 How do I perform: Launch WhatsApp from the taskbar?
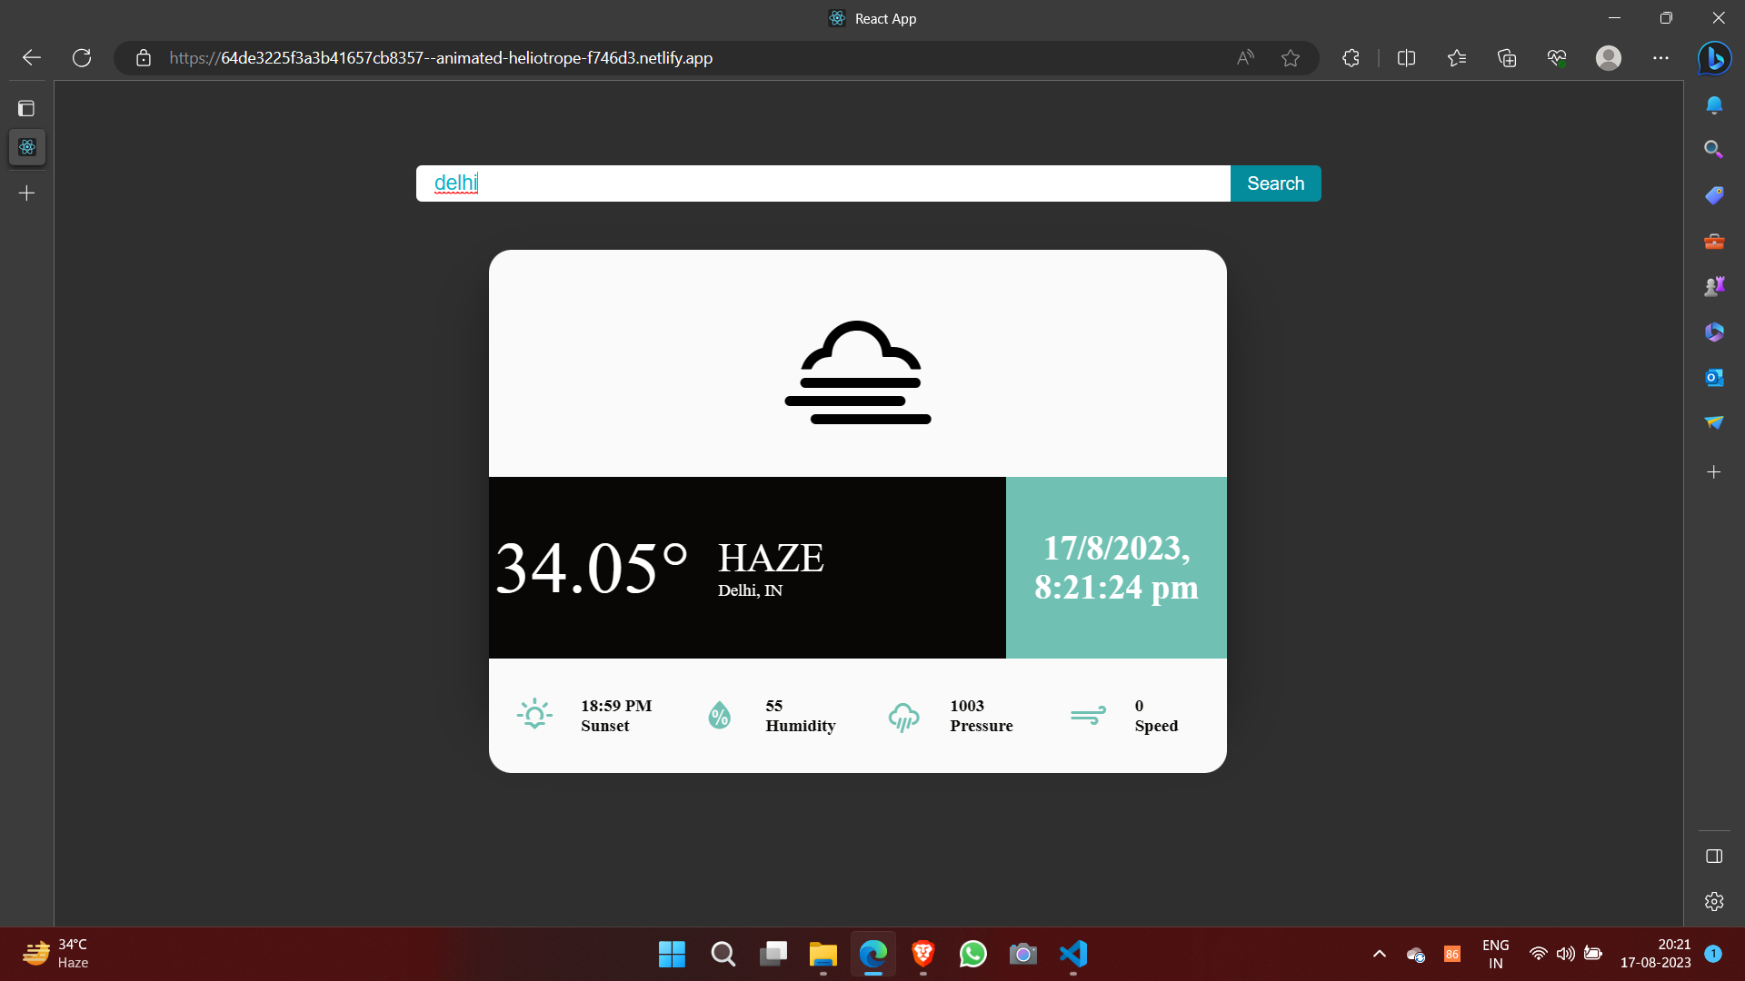point(972,955)
